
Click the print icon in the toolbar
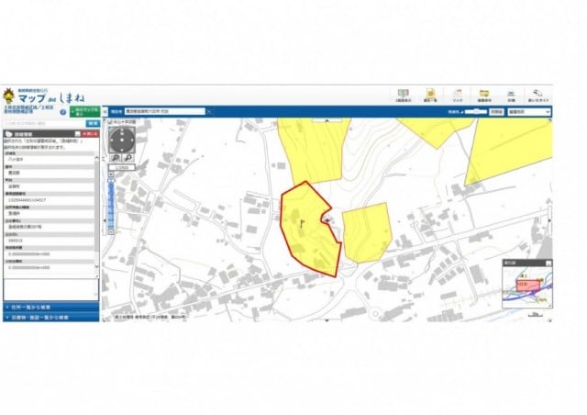510,95
